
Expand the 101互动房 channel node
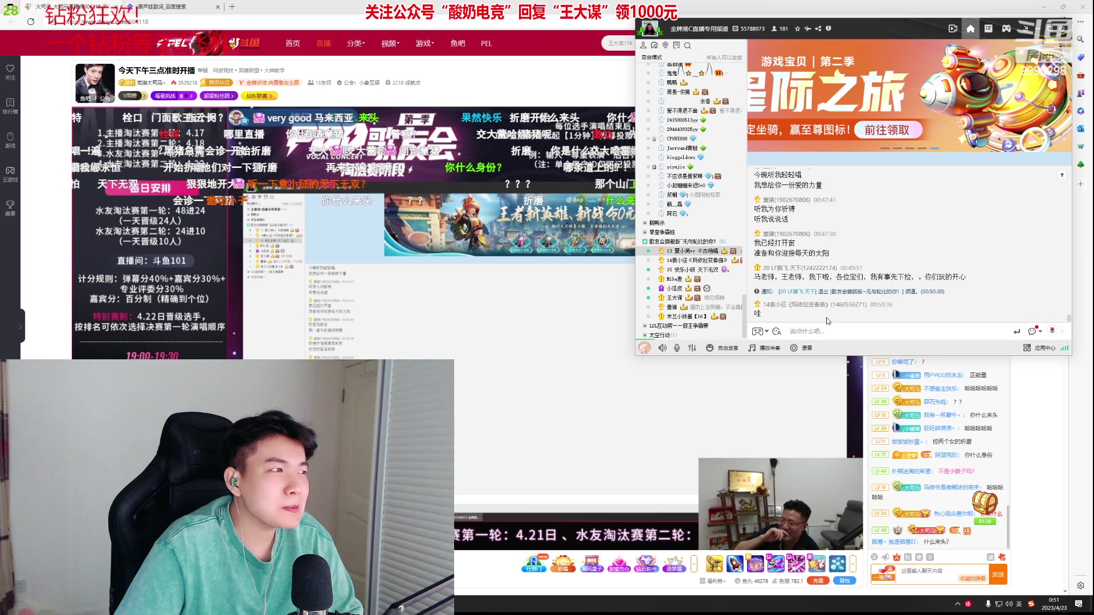pos(645,326)
